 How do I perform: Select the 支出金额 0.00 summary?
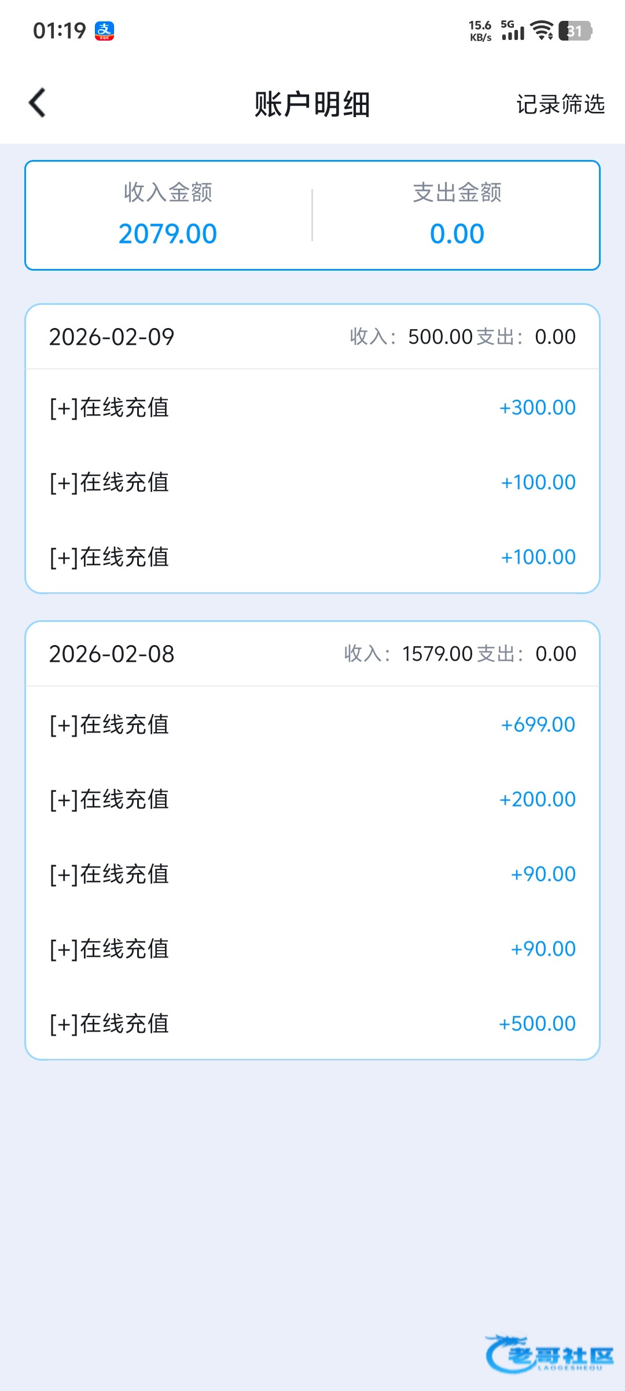click(457, 214)
